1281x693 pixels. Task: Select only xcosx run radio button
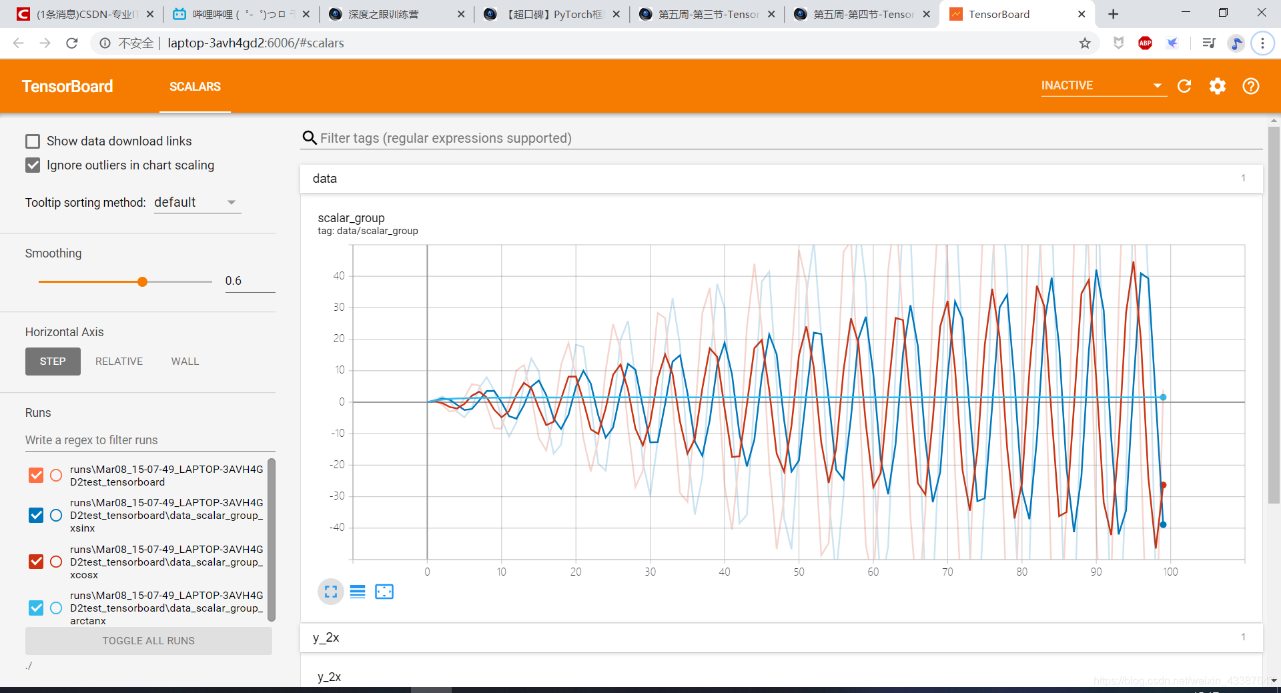click(x=56, y=562)
